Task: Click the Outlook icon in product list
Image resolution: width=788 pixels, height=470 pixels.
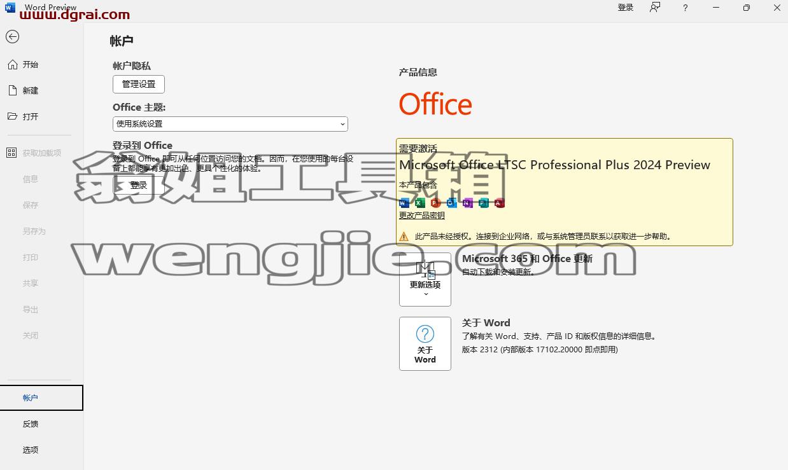Action: point(452,203)
